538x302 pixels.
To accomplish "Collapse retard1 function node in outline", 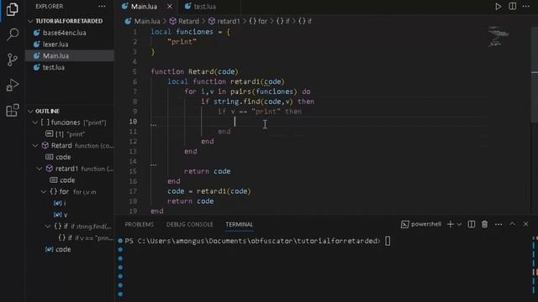I will tap(40, 169).
